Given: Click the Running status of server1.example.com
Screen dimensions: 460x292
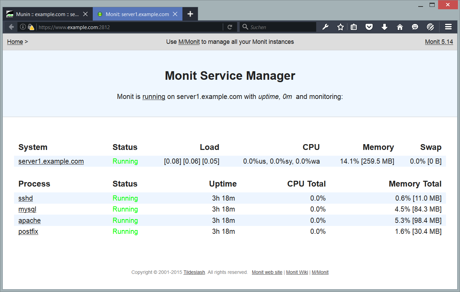Looking at the screenshot, I should (x=125, y=161).
